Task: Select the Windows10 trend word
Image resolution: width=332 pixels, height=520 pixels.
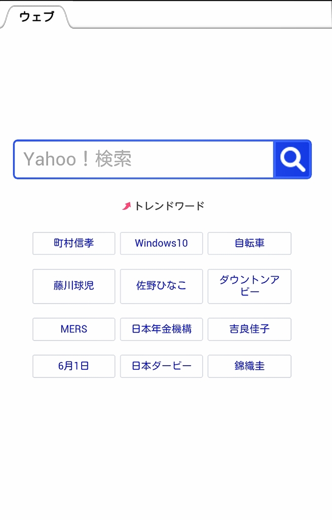Action: (161, 243)
